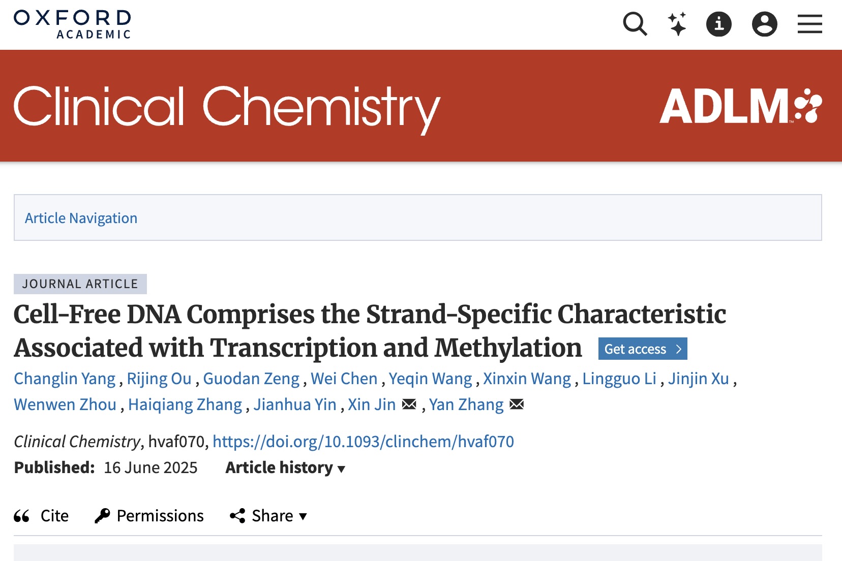Open author Changlin Yang's link
Image resolution: width=842 pixels, height=561 pixels.
[x=65, y=379]
